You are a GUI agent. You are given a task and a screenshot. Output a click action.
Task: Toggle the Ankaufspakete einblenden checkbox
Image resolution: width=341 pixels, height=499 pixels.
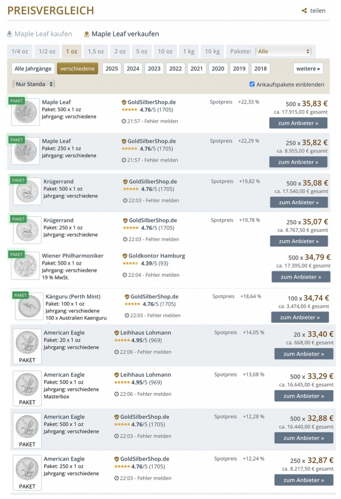(x=252, y=84)
